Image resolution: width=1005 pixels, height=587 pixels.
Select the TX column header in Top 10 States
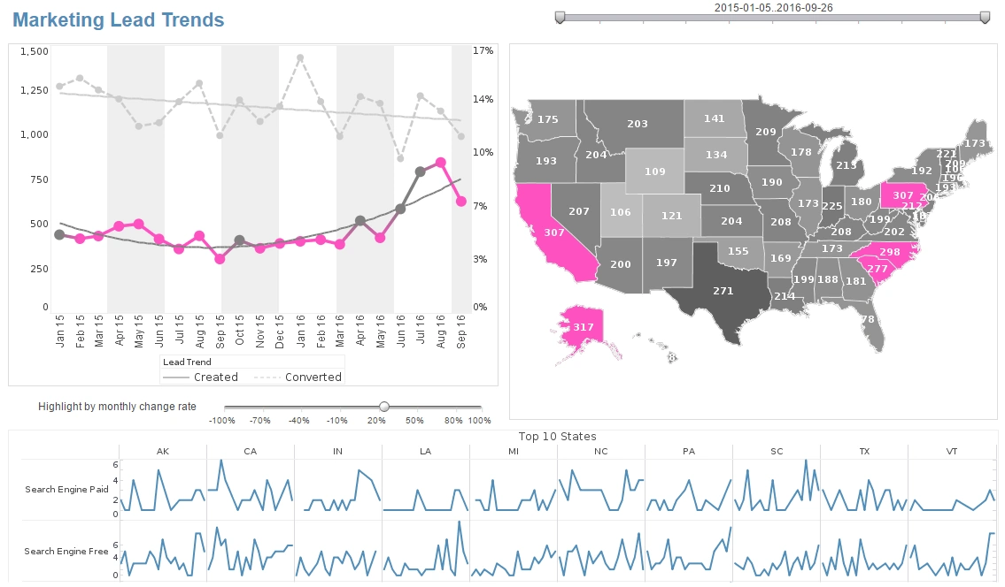tap(863, 451)
